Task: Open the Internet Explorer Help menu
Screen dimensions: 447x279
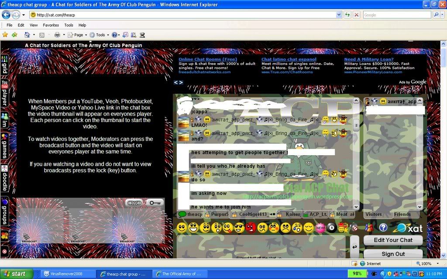Action: click(82, 25)
